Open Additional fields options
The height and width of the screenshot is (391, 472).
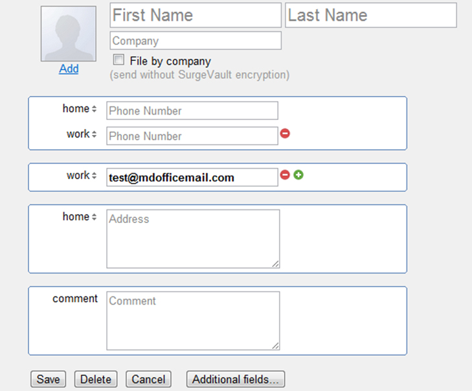coord(235,379)
